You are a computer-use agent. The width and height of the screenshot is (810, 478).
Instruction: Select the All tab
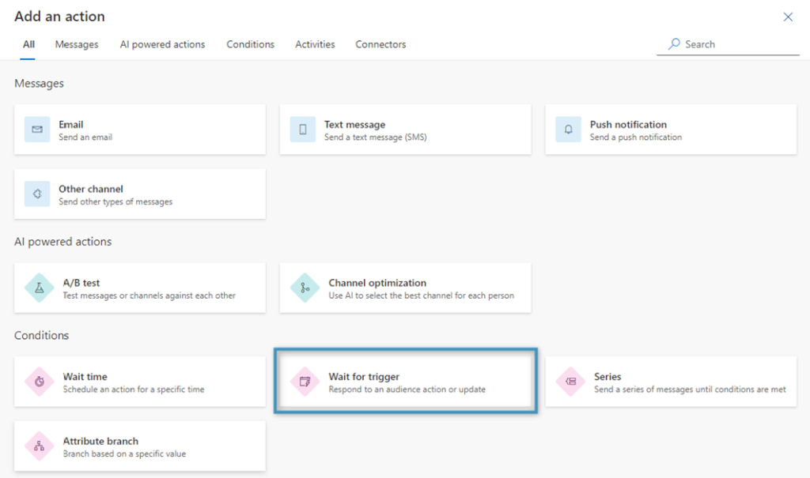[x=28, y=44]
